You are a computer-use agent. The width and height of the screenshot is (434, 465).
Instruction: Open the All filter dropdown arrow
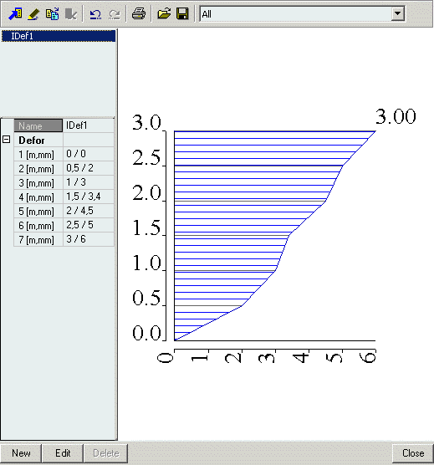(x=397, y=13)
